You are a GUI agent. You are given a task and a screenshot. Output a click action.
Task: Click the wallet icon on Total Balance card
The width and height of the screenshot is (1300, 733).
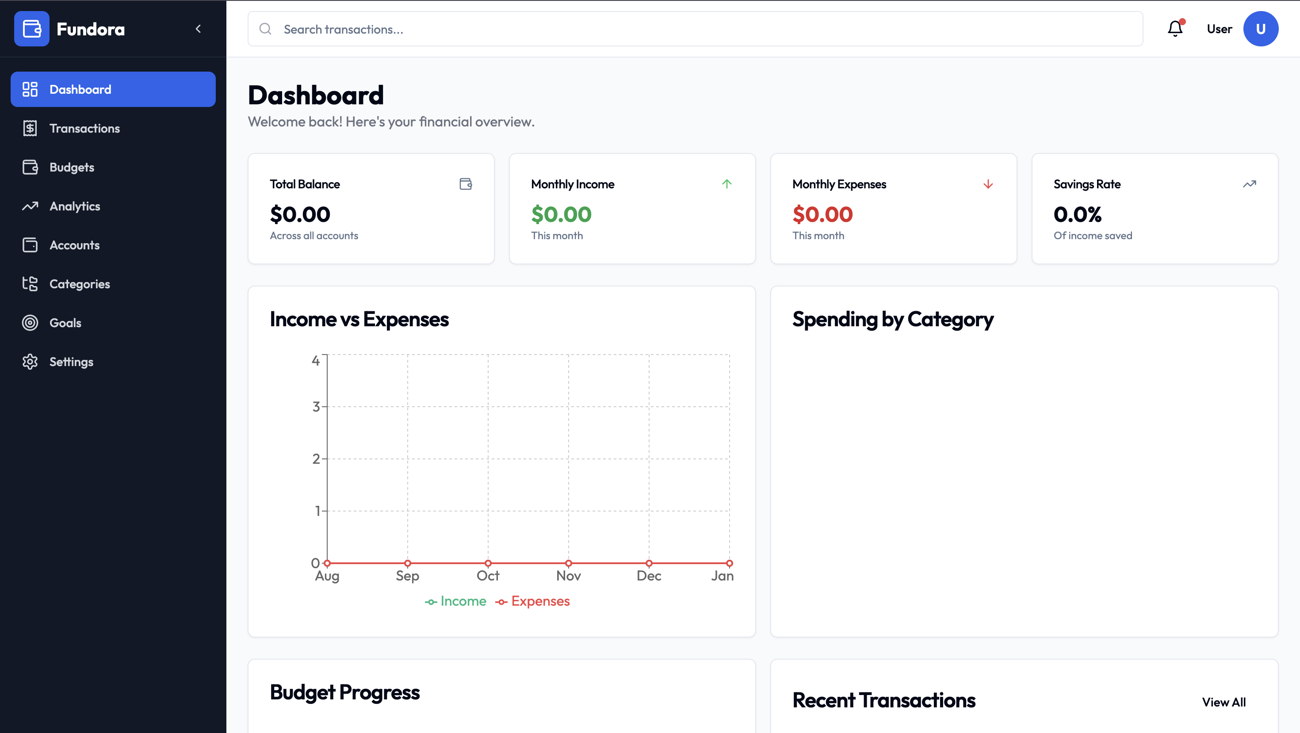(465, 183)
